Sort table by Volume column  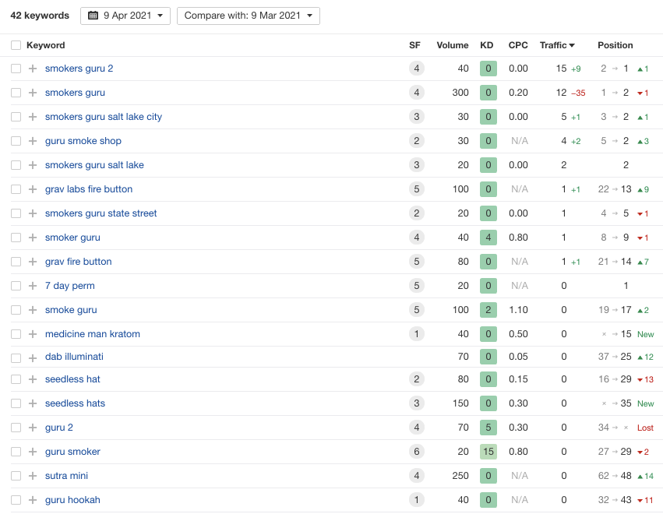453,45
